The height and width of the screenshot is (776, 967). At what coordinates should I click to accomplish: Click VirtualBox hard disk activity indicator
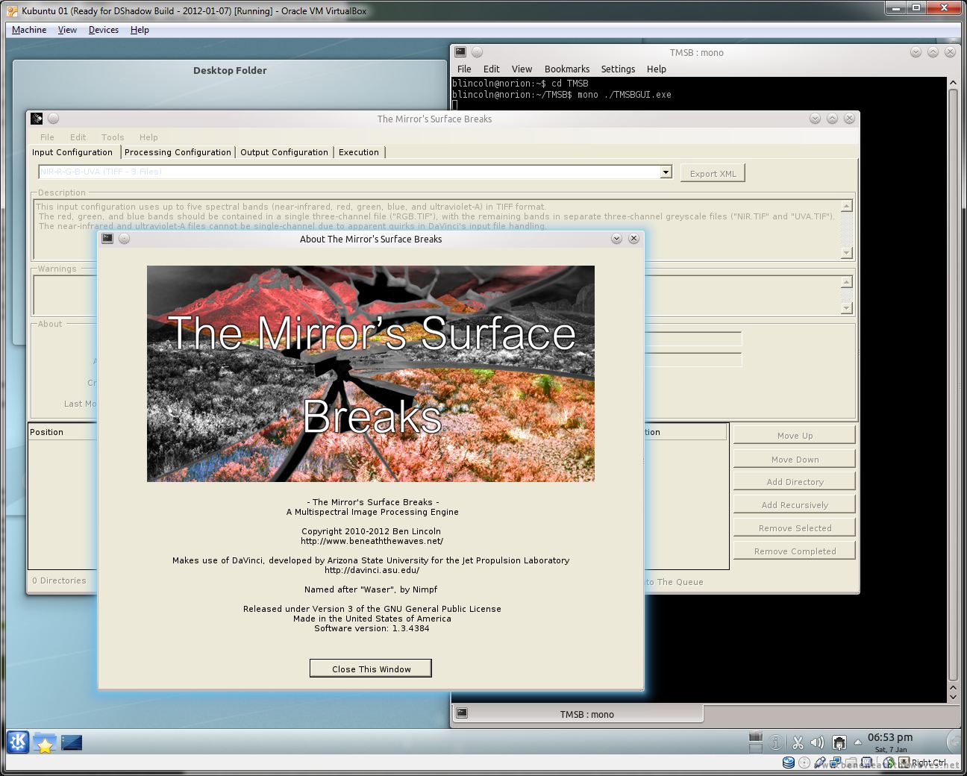tap(788, 763)
